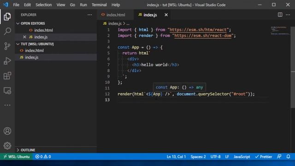
Task: Click the editor vertical scrollbar
Action: point(293,67)
